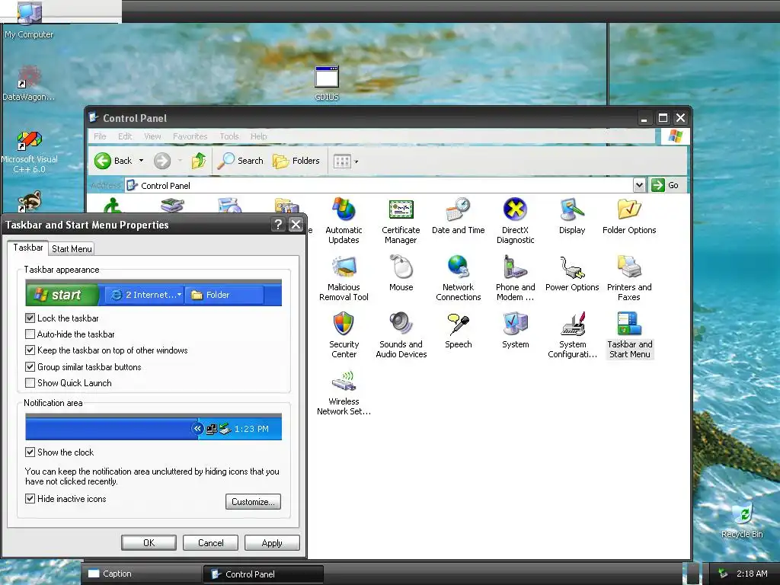This screenshot has width=780, height=585.
Task: Toggle the Folders pane button
Action: [x=296, y=161]
